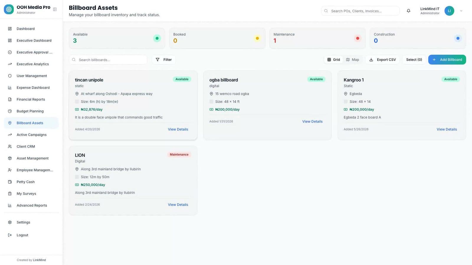View Details of tincan unipole

coord(178,129)
